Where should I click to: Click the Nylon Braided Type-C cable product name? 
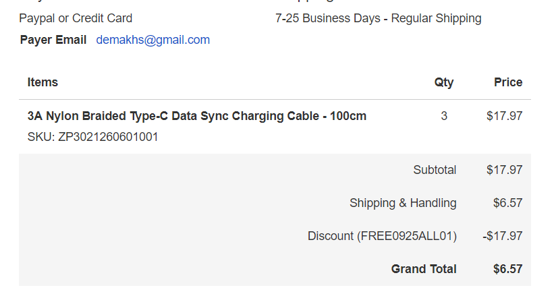point(196,116)
